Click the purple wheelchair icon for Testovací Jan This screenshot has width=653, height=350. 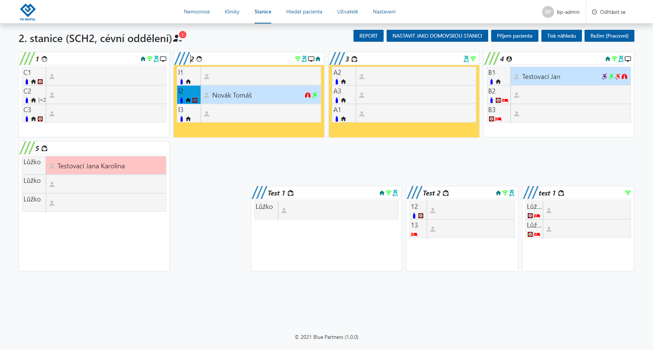tap(604, 76)
